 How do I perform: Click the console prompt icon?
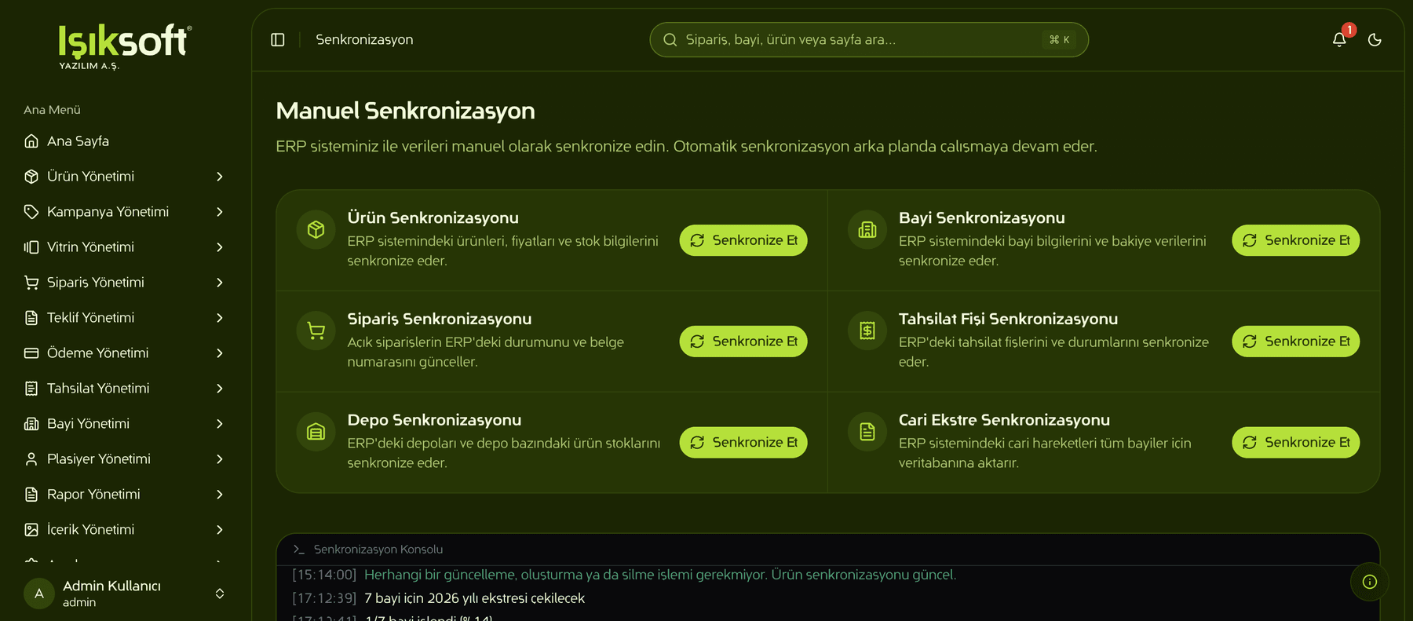(x=298, y=550)
